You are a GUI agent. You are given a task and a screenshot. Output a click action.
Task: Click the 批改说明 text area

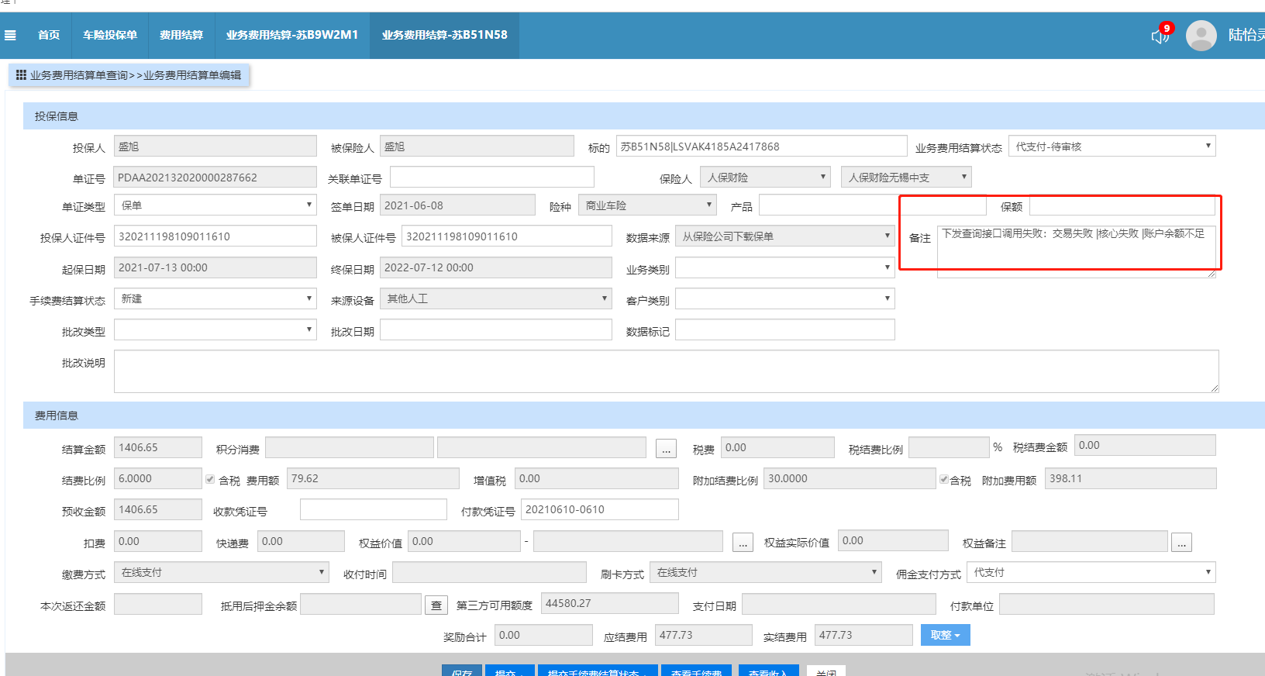666,371
